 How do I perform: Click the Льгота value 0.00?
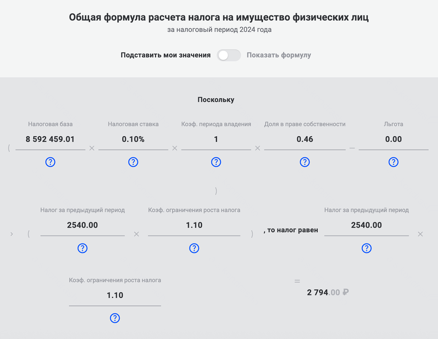(393, 139)
